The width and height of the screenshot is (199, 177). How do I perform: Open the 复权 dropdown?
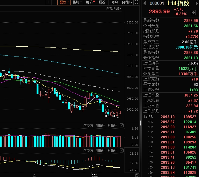64,2
